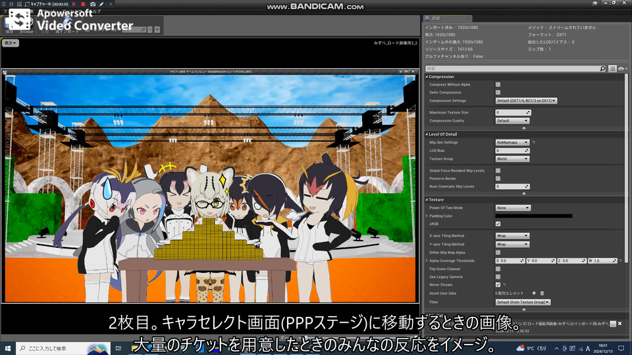Viewport: 632px width, 355px height.
Task: Enable Dither Mip Map Alpha checkbox
Action: pos(498,252)
